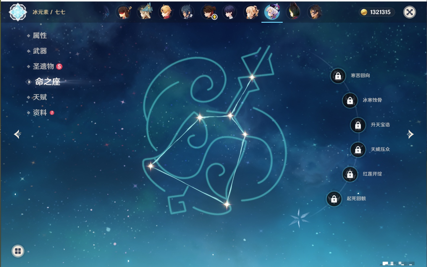Image resolution: width=427 pixels, height=267 pixels.
Task: Click the 起死回骸 constellation label
Action: pyautogui.click(x=357, y=199)
